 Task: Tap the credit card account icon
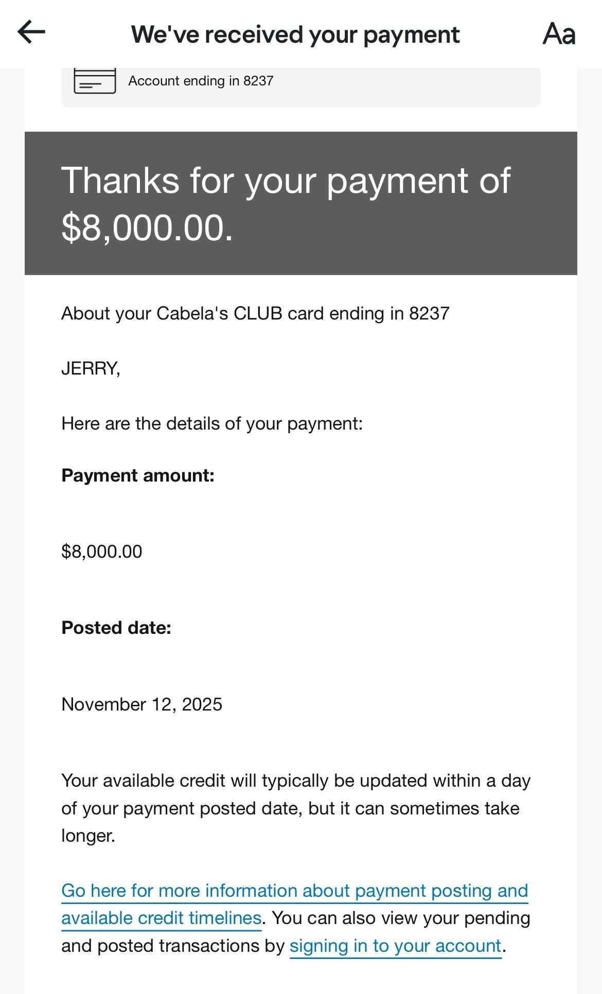coord(95,81)
